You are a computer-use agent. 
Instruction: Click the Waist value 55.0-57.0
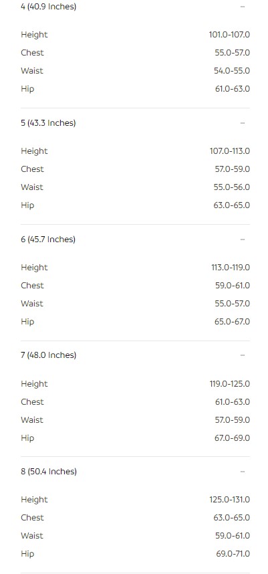pos(232,304)
